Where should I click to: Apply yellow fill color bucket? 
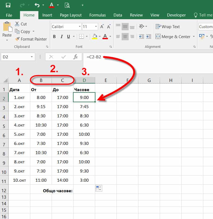tap(95, 36)
